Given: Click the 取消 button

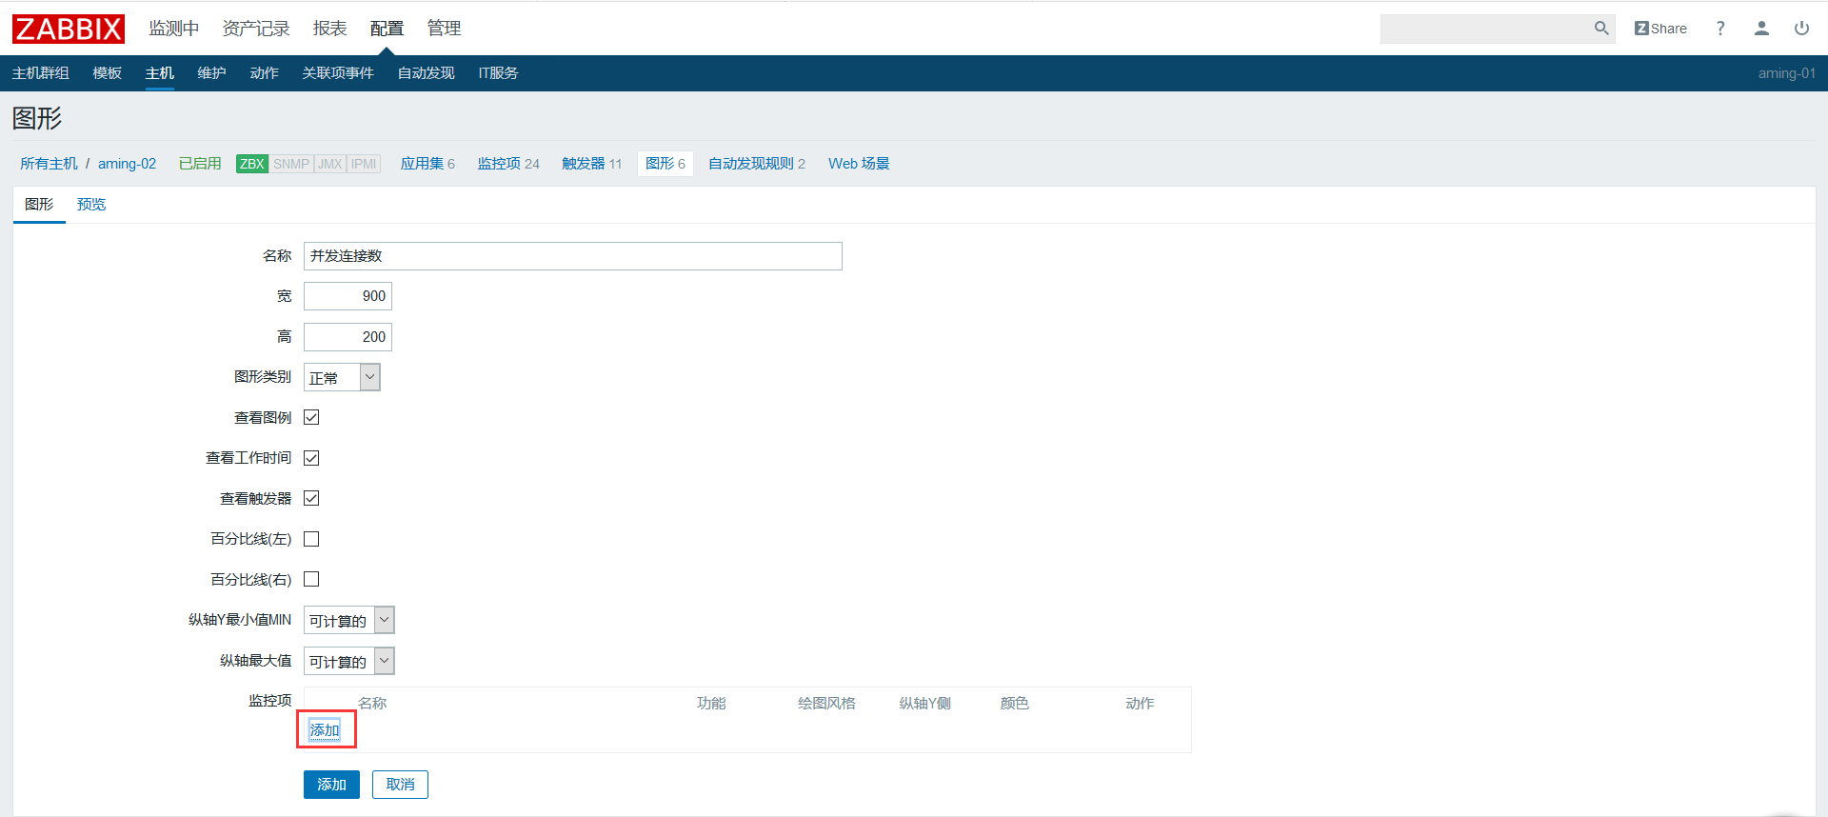Looking at the screenshot, I should [x=400, y=785].
